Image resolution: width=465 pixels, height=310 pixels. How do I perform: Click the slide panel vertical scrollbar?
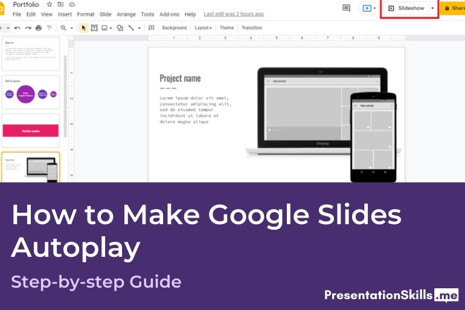click(x=65, y=96)
